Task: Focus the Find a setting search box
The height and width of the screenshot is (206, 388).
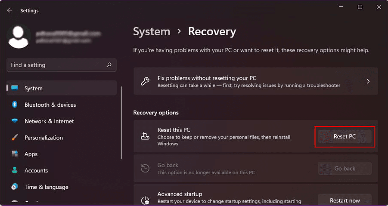Action: pyautogui.click(x=56, y=65)
